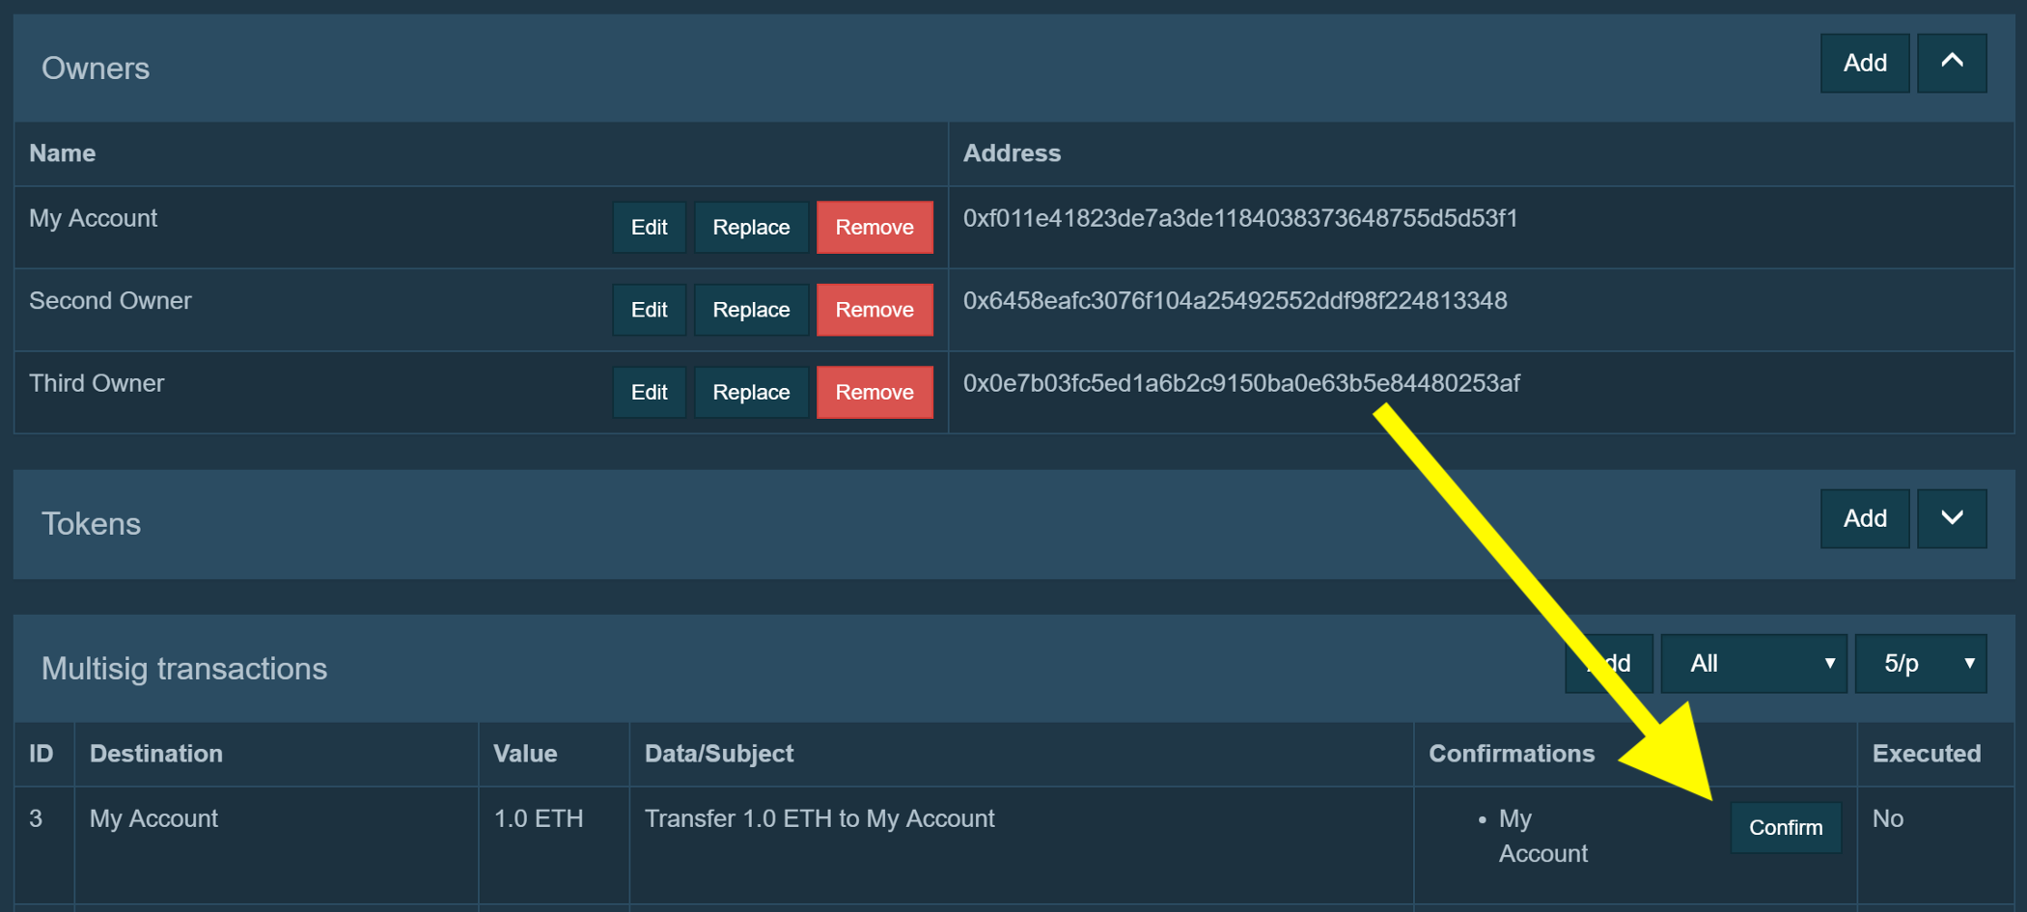Edit the Third Owner entry

(x=649, y=392)
